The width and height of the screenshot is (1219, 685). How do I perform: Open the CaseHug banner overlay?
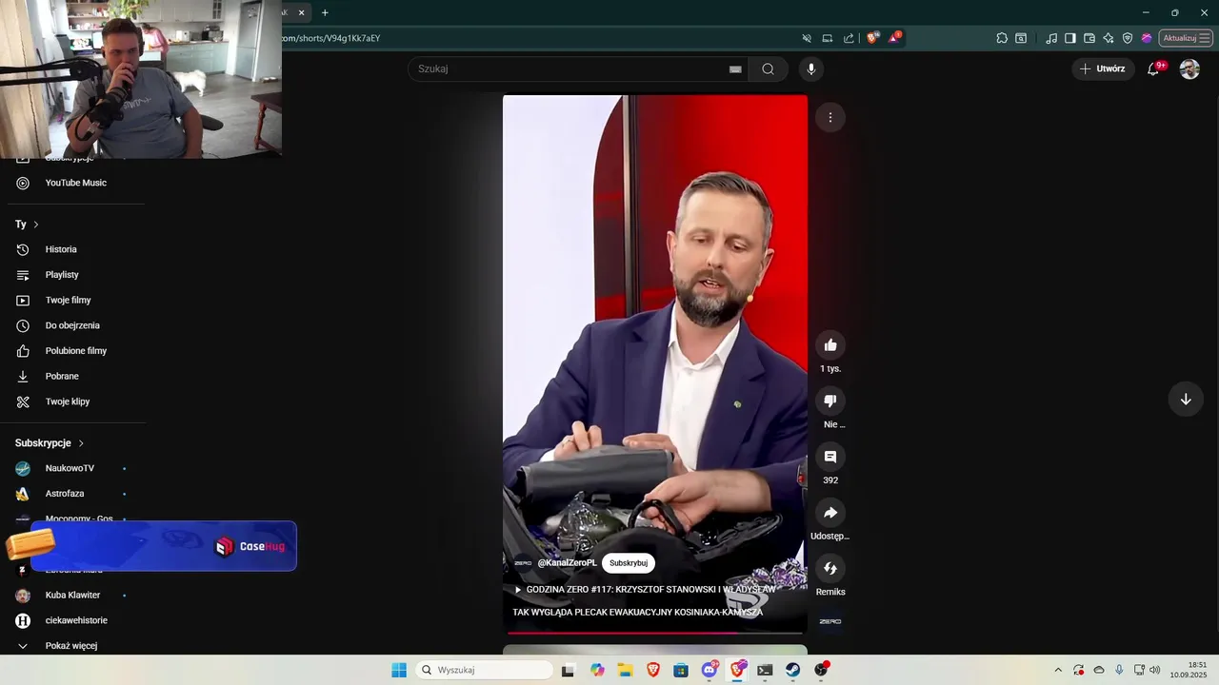click(163, 546)
